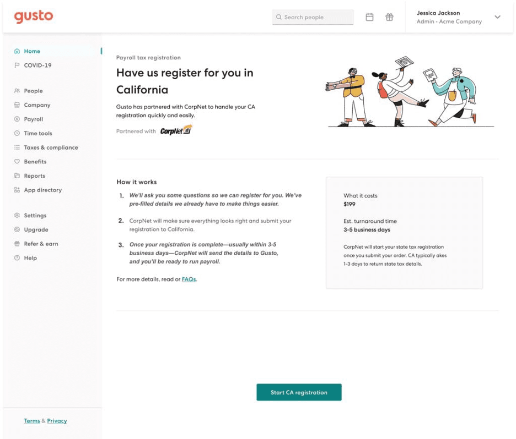Click the Home house icon

pyautogui.click(x=17, y=51)
